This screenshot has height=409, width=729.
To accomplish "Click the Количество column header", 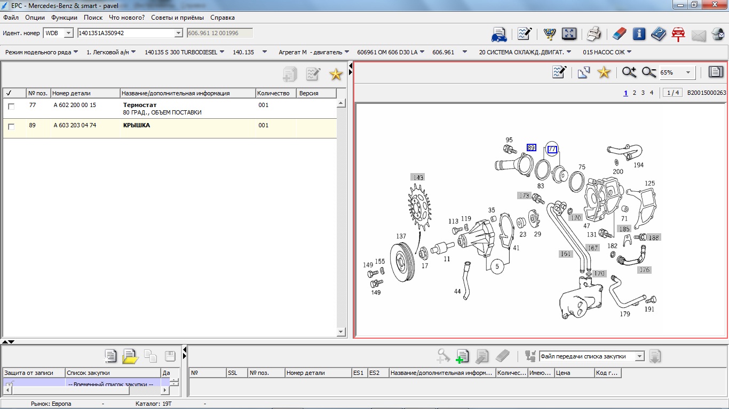I will click(276, 93).
